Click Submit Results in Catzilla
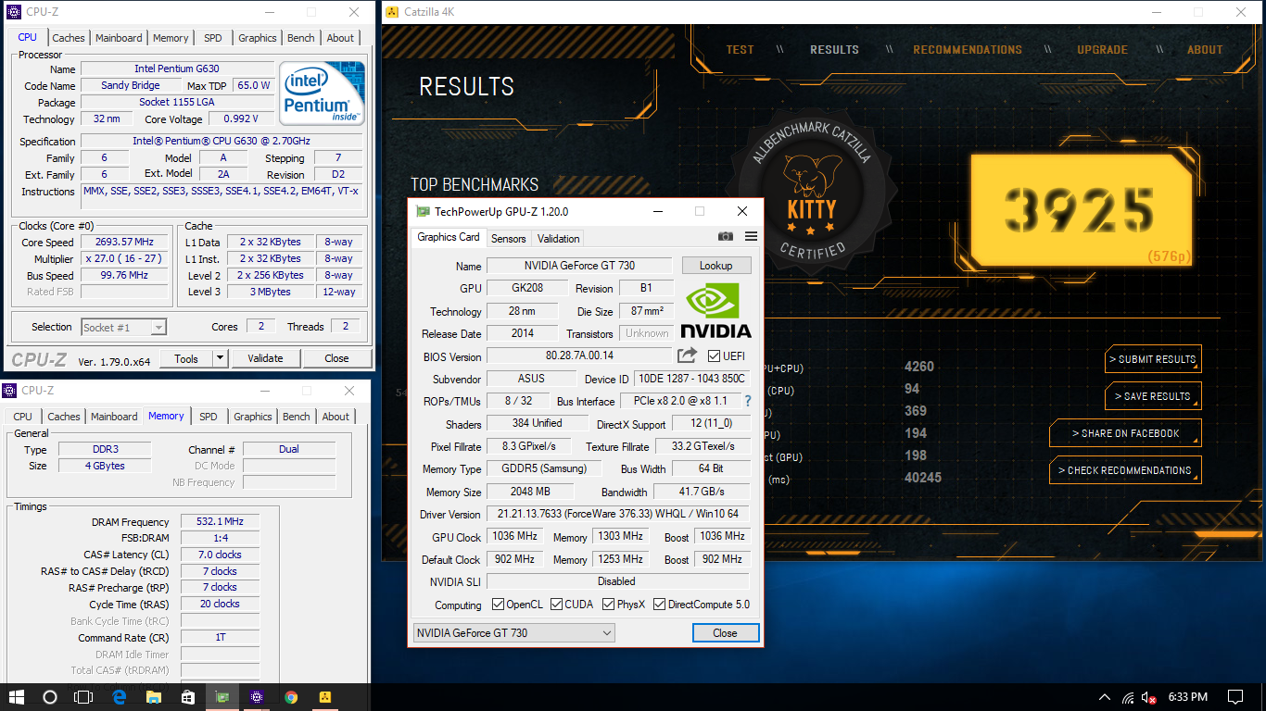 pyautogui.click(x=1153, y=359)
